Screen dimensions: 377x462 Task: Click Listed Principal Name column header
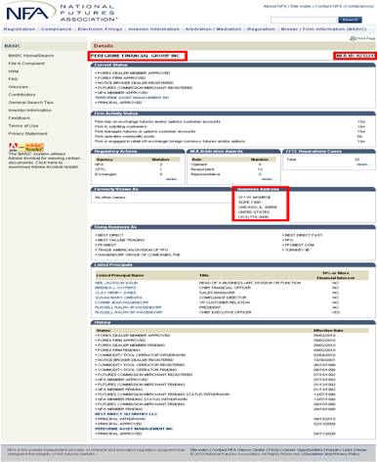click(119, 275)
